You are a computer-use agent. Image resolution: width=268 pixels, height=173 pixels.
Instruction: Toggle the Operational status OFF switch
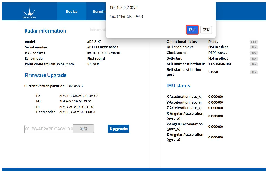coord(254,42)
